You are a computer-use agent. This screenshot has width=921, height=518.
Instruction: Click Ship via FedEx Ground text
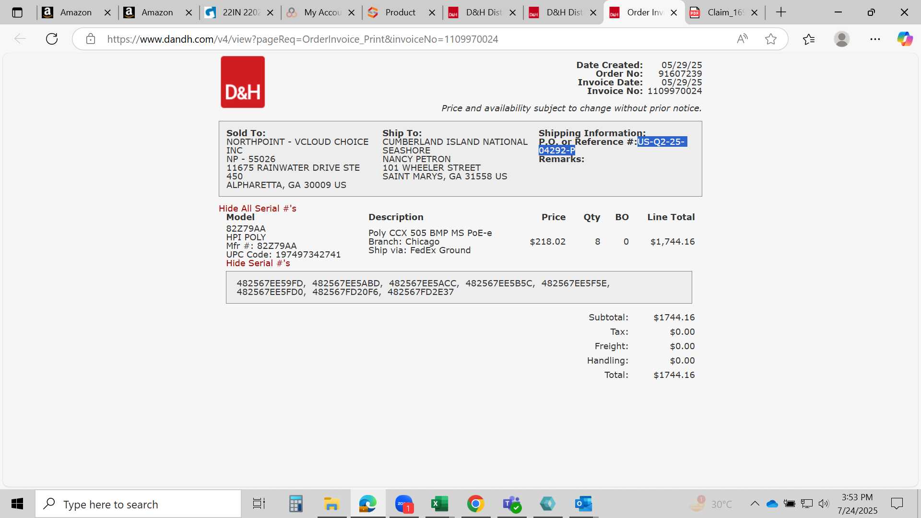tap(420, 250)
